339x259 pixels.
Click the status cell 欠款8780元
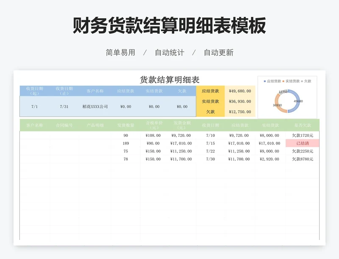[303, 159]
